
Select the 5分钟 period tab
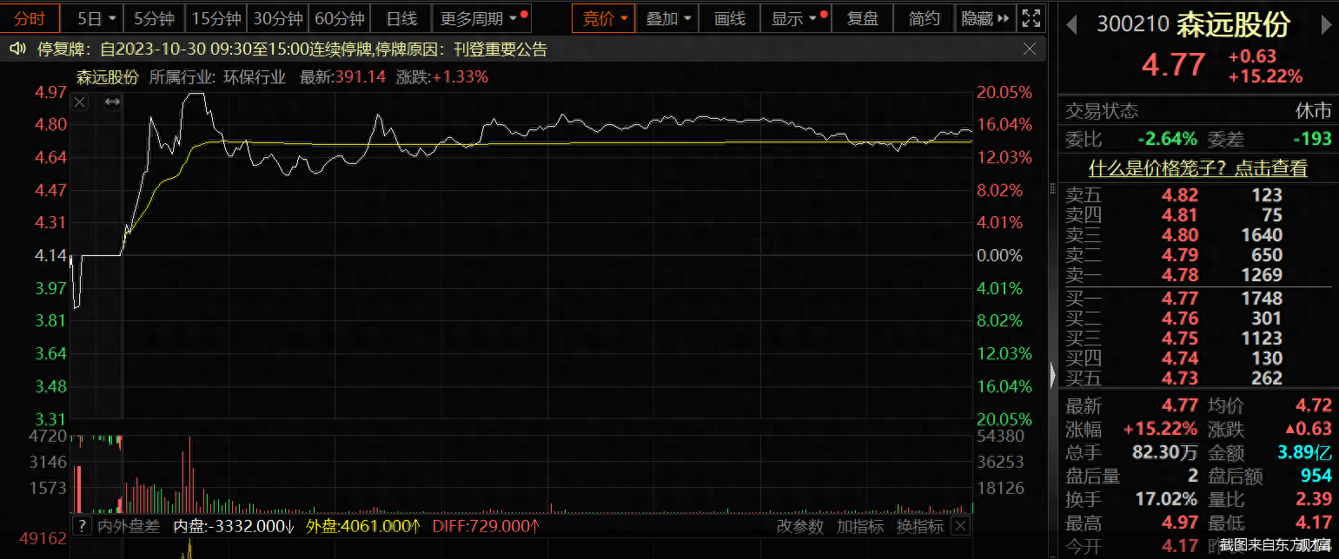tap(154, 18)
